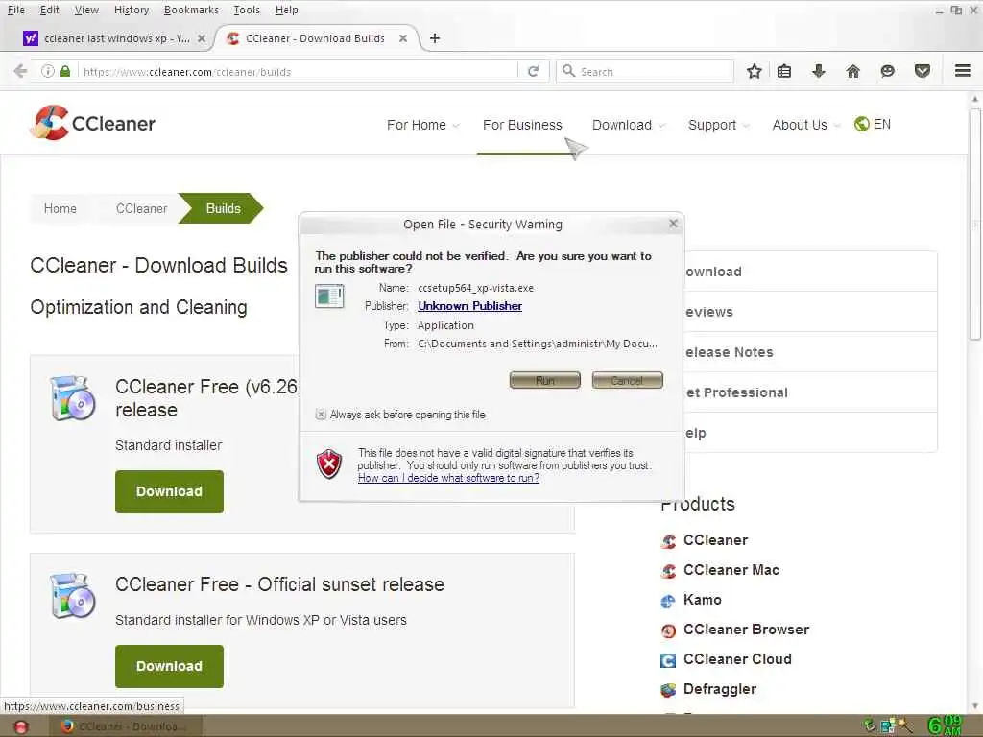The width and height of the screenshot is (983, 737).
Task: Click the Unknown Publisher link
Action: click(x=469, y=306)
